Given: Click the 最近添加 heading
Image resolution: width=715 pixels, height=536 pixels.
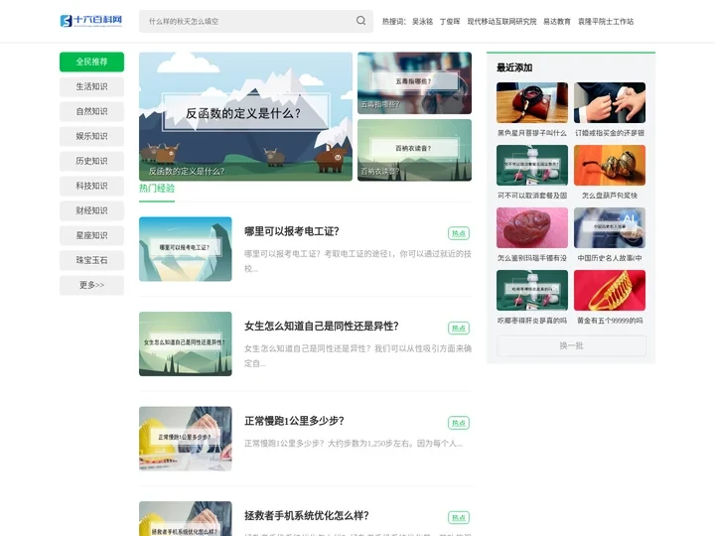Looking at the screenshot, I should [x=514, y=67].
